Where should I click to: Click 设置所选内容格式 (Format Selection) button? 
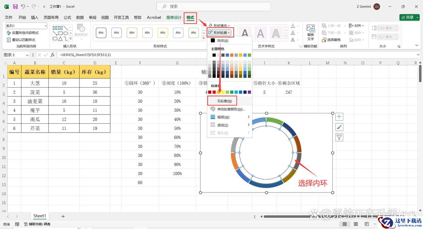pos(23,33)
